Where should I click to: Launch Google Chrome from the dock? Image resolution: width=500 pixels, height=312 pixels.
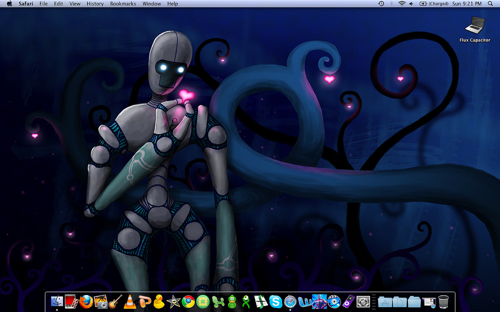tap(188, 302)
